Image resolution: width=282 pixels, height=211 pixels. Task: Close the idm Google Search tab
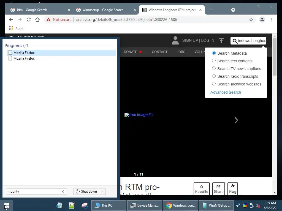(69, 10)
